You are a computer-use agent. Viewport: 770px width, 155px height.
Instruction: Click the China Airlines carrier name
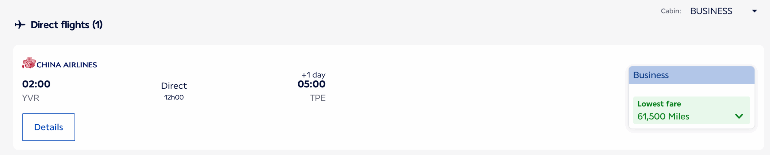click(x=66, y=65)
